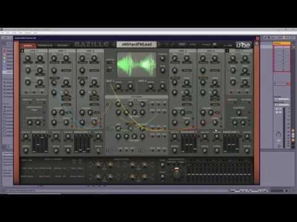Click the track volume fader in Ableton mixer
Viewport: 297px width, 222px height.
tap(284, 127)
